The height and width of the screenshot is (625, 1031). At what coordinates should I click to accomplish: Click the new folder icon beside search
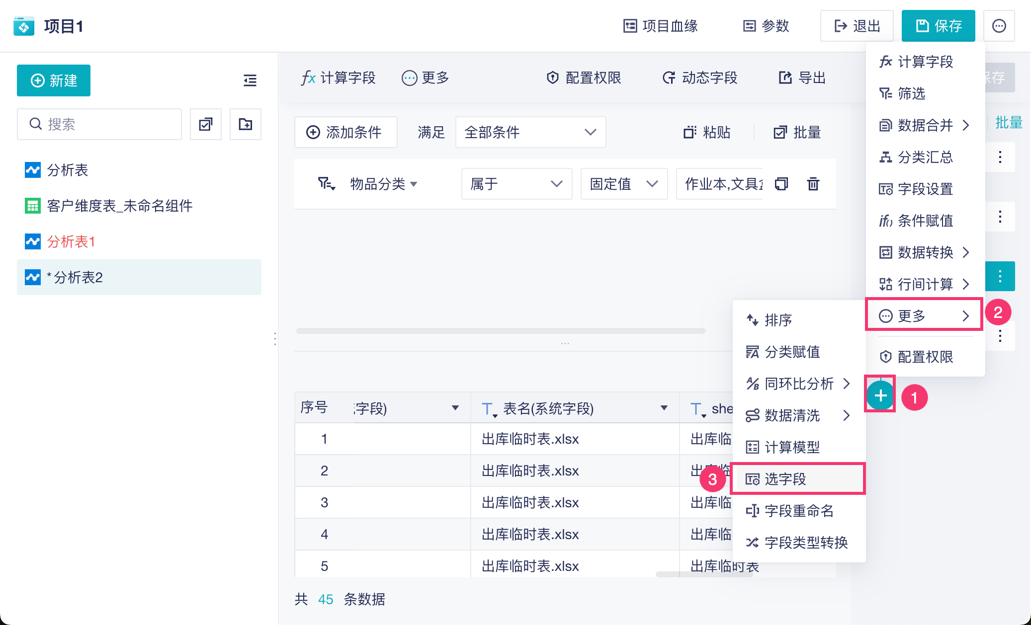coord(246,124)
